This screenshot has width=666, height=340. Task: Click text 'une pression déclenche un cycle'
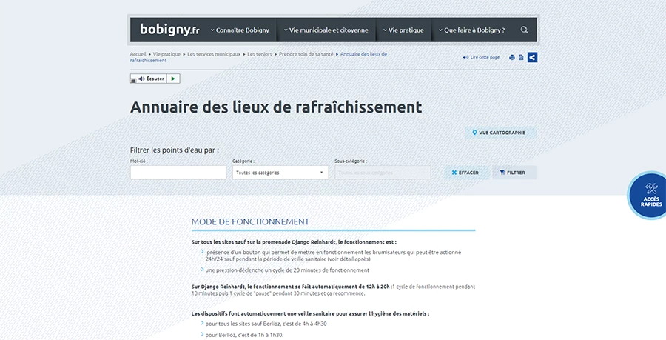point(287,270)
